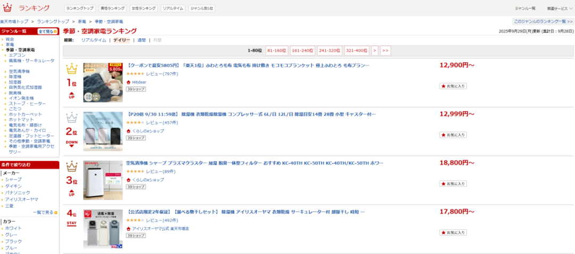Expand the genre list with 全て見る

[x=47, y=31]
